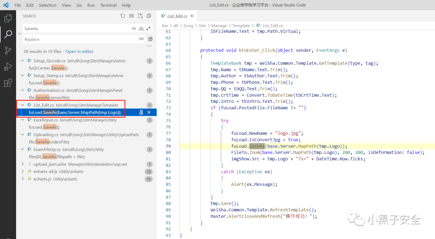Open the Extensions view
This screenshot has height=239, width=435.
[x=8, y=83]
